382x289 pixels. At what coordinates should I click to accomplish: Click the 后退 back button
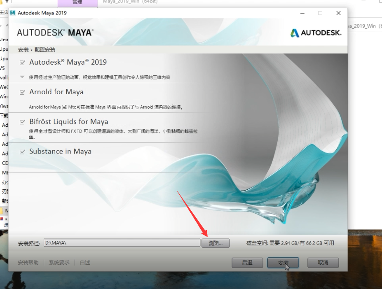point(247,263)
